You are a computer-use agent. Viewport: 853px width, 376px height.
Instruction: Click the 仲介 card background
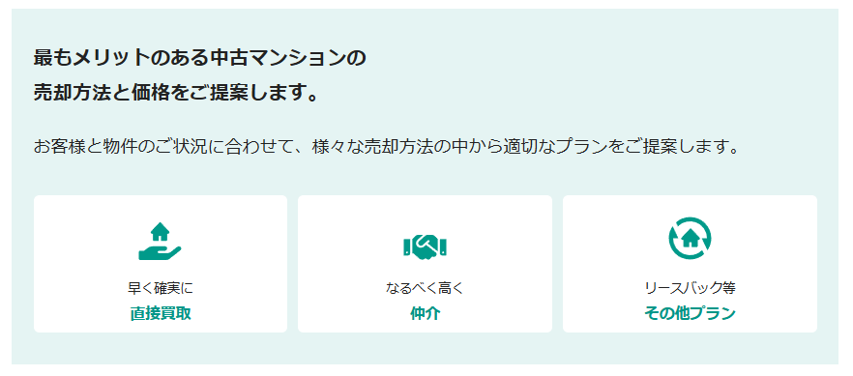425,264
